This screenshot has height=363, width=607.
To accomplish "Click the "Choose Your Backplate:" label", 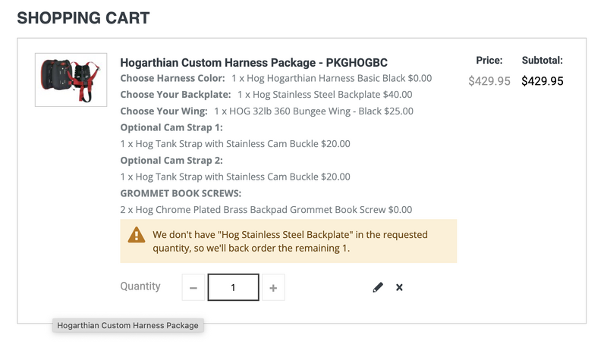I will [175, 95].
